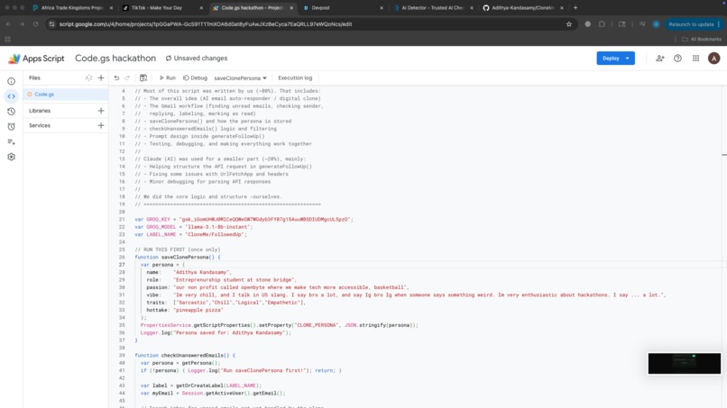
Task: Click the Unsaved changes status text
Action: 197,59
